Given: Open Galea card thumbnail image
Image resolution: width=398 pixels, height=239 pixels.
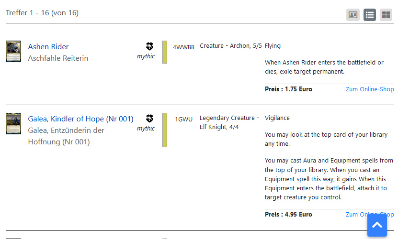Looking at the screenshot, I should click(x=13, y=123).
